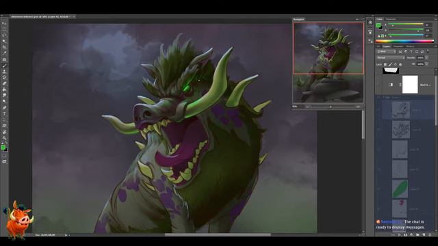This screenshot has width=438, height=246.
Task: Select the Move tool
Action: click(4, 23)
